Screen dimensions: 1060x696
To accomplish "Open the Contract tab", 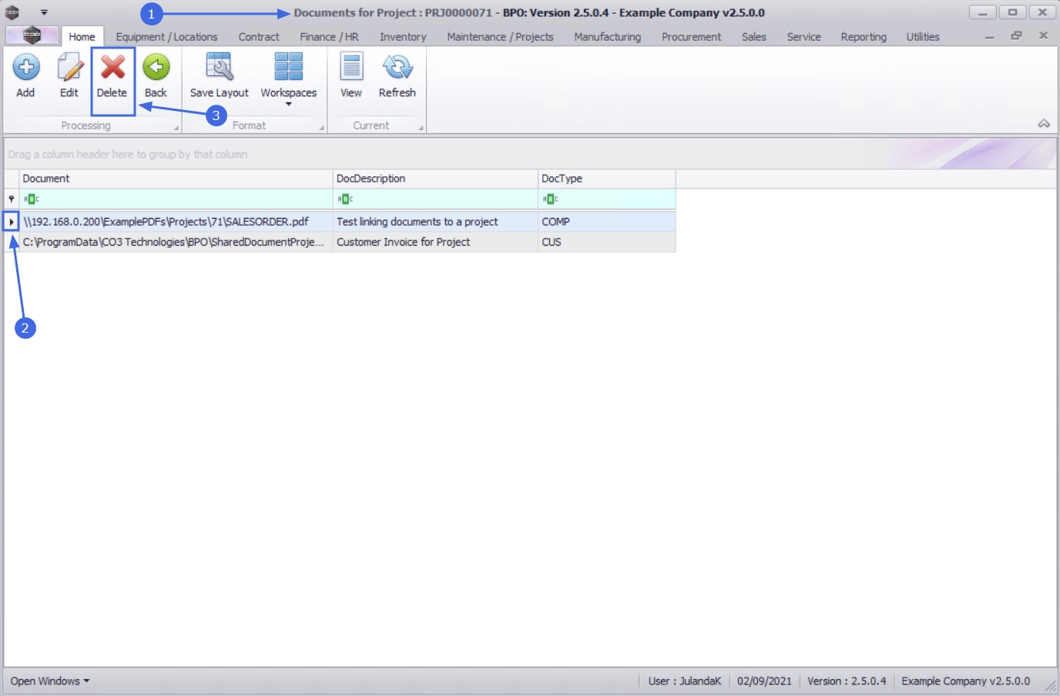I will click(259, 37).
